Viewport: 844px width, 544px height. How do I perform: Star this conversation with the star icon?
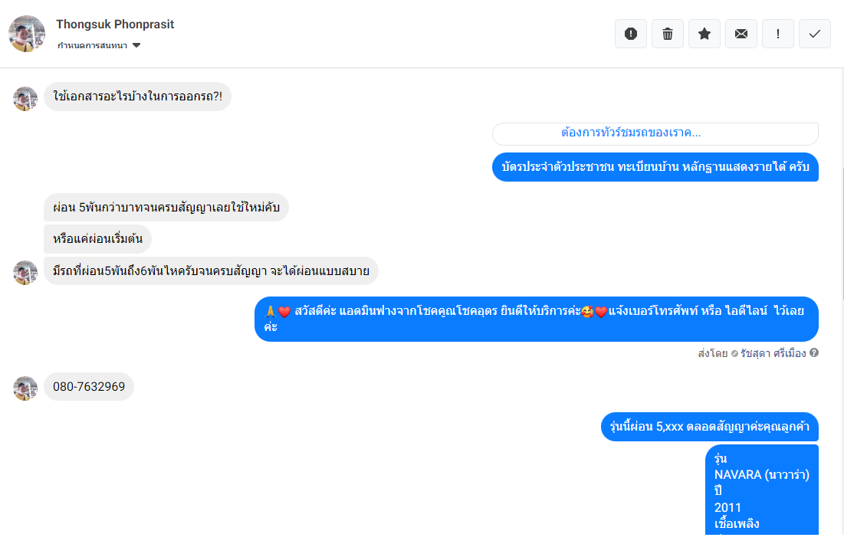(x=704, y=34)
